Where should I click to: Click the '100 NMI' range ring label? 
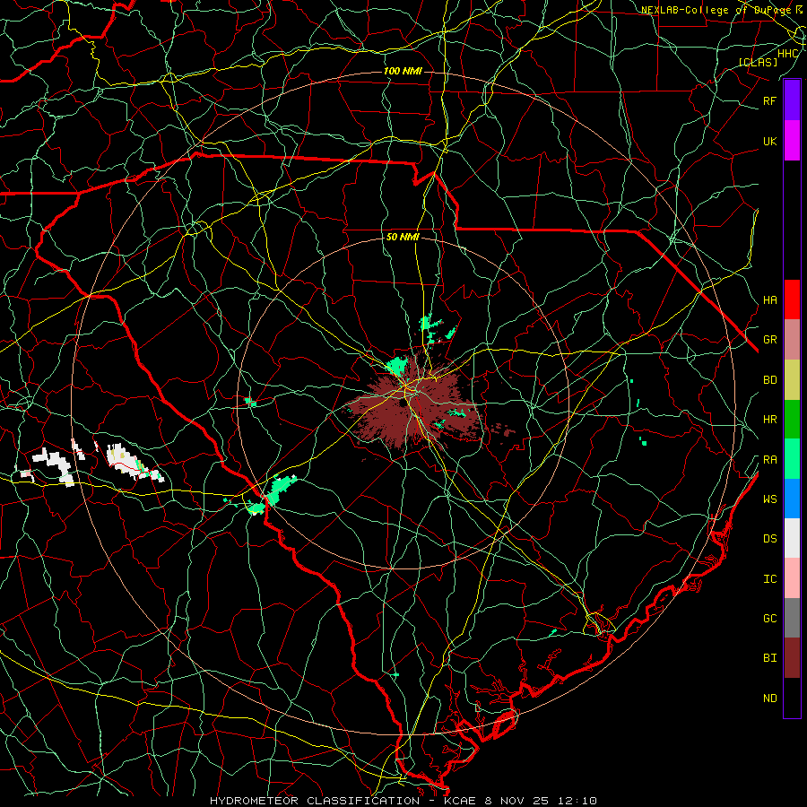tap(403, 71)
